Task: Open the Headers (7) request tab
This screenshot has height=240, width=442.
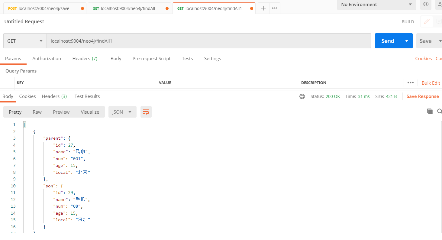Action: (x=85, y=59)
